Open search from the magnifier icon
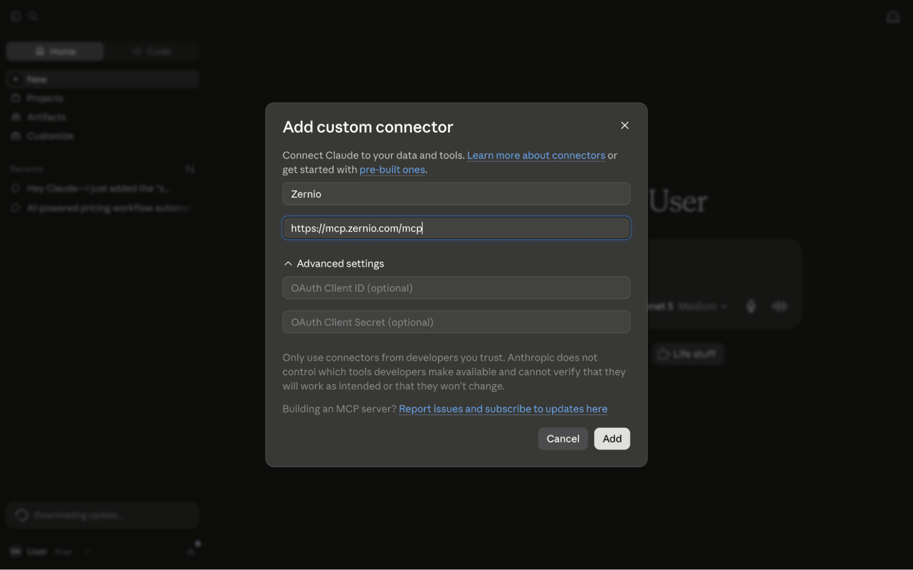The width and height of the screenshot is (913, 570). pos(32,16)
